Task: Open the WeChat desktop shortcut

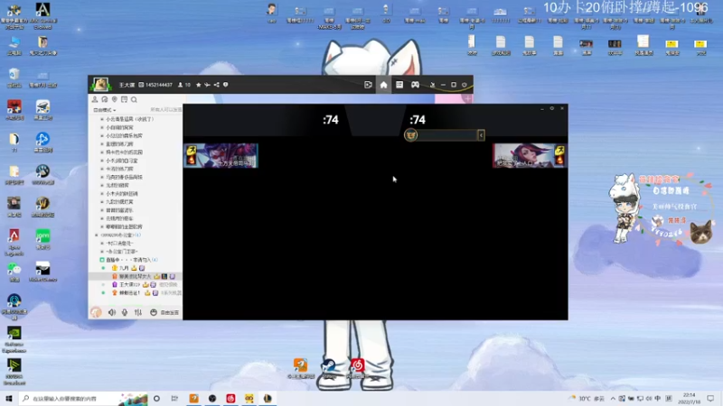Action: coord(14,272)
